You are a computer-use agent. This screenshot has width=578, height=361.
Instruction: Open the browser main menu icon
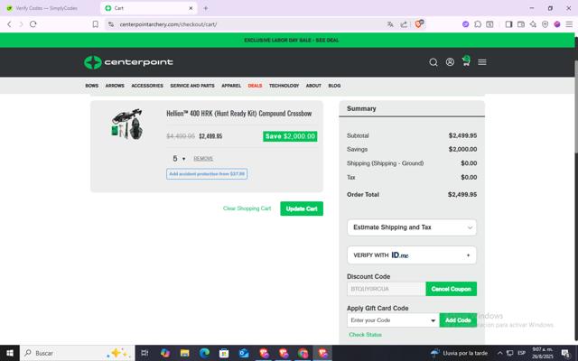[x=569, y=24]
